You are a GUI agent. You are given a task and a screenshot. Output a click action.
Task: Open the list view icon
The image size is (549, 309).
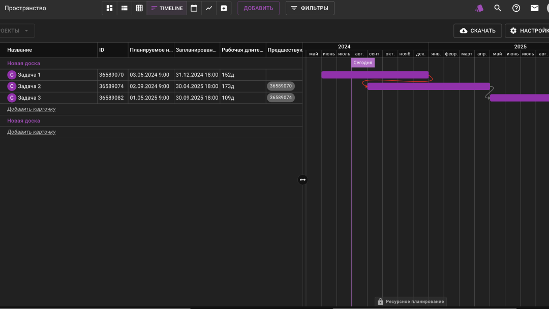[x=125, y=8]
